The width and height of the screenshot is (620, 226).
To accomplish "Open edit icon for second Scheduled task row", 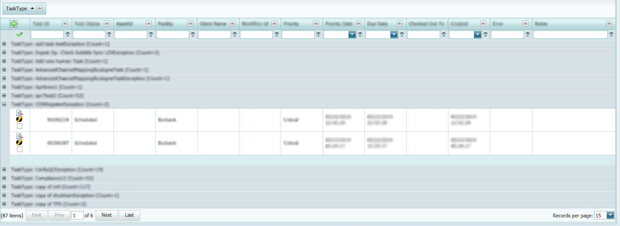I will click(x=19, y=136).
